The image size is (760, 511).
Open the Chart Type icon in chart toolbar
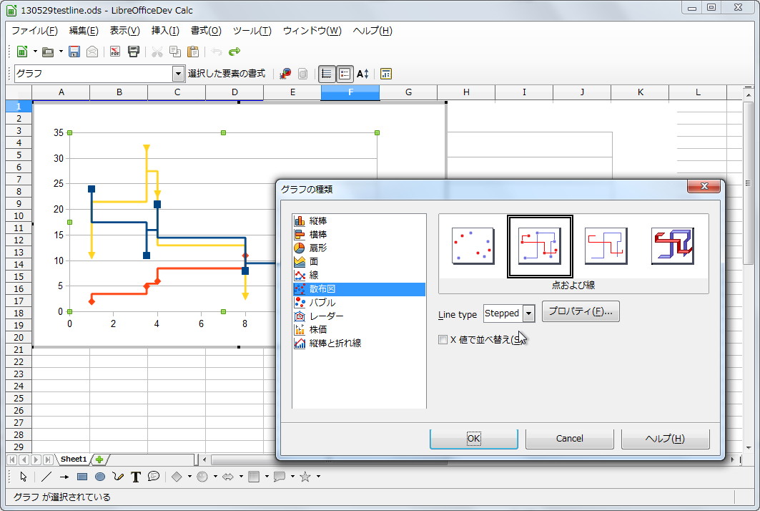pyautogui.click(x=285, y=74)
